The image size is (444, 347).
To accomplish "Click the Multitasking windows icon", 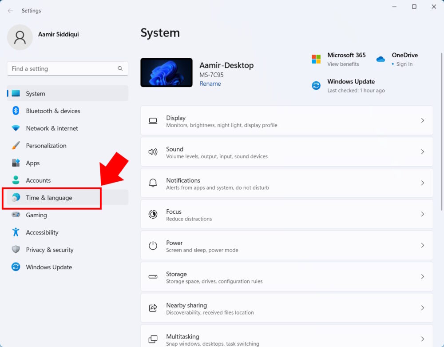I will pos(153,339).
